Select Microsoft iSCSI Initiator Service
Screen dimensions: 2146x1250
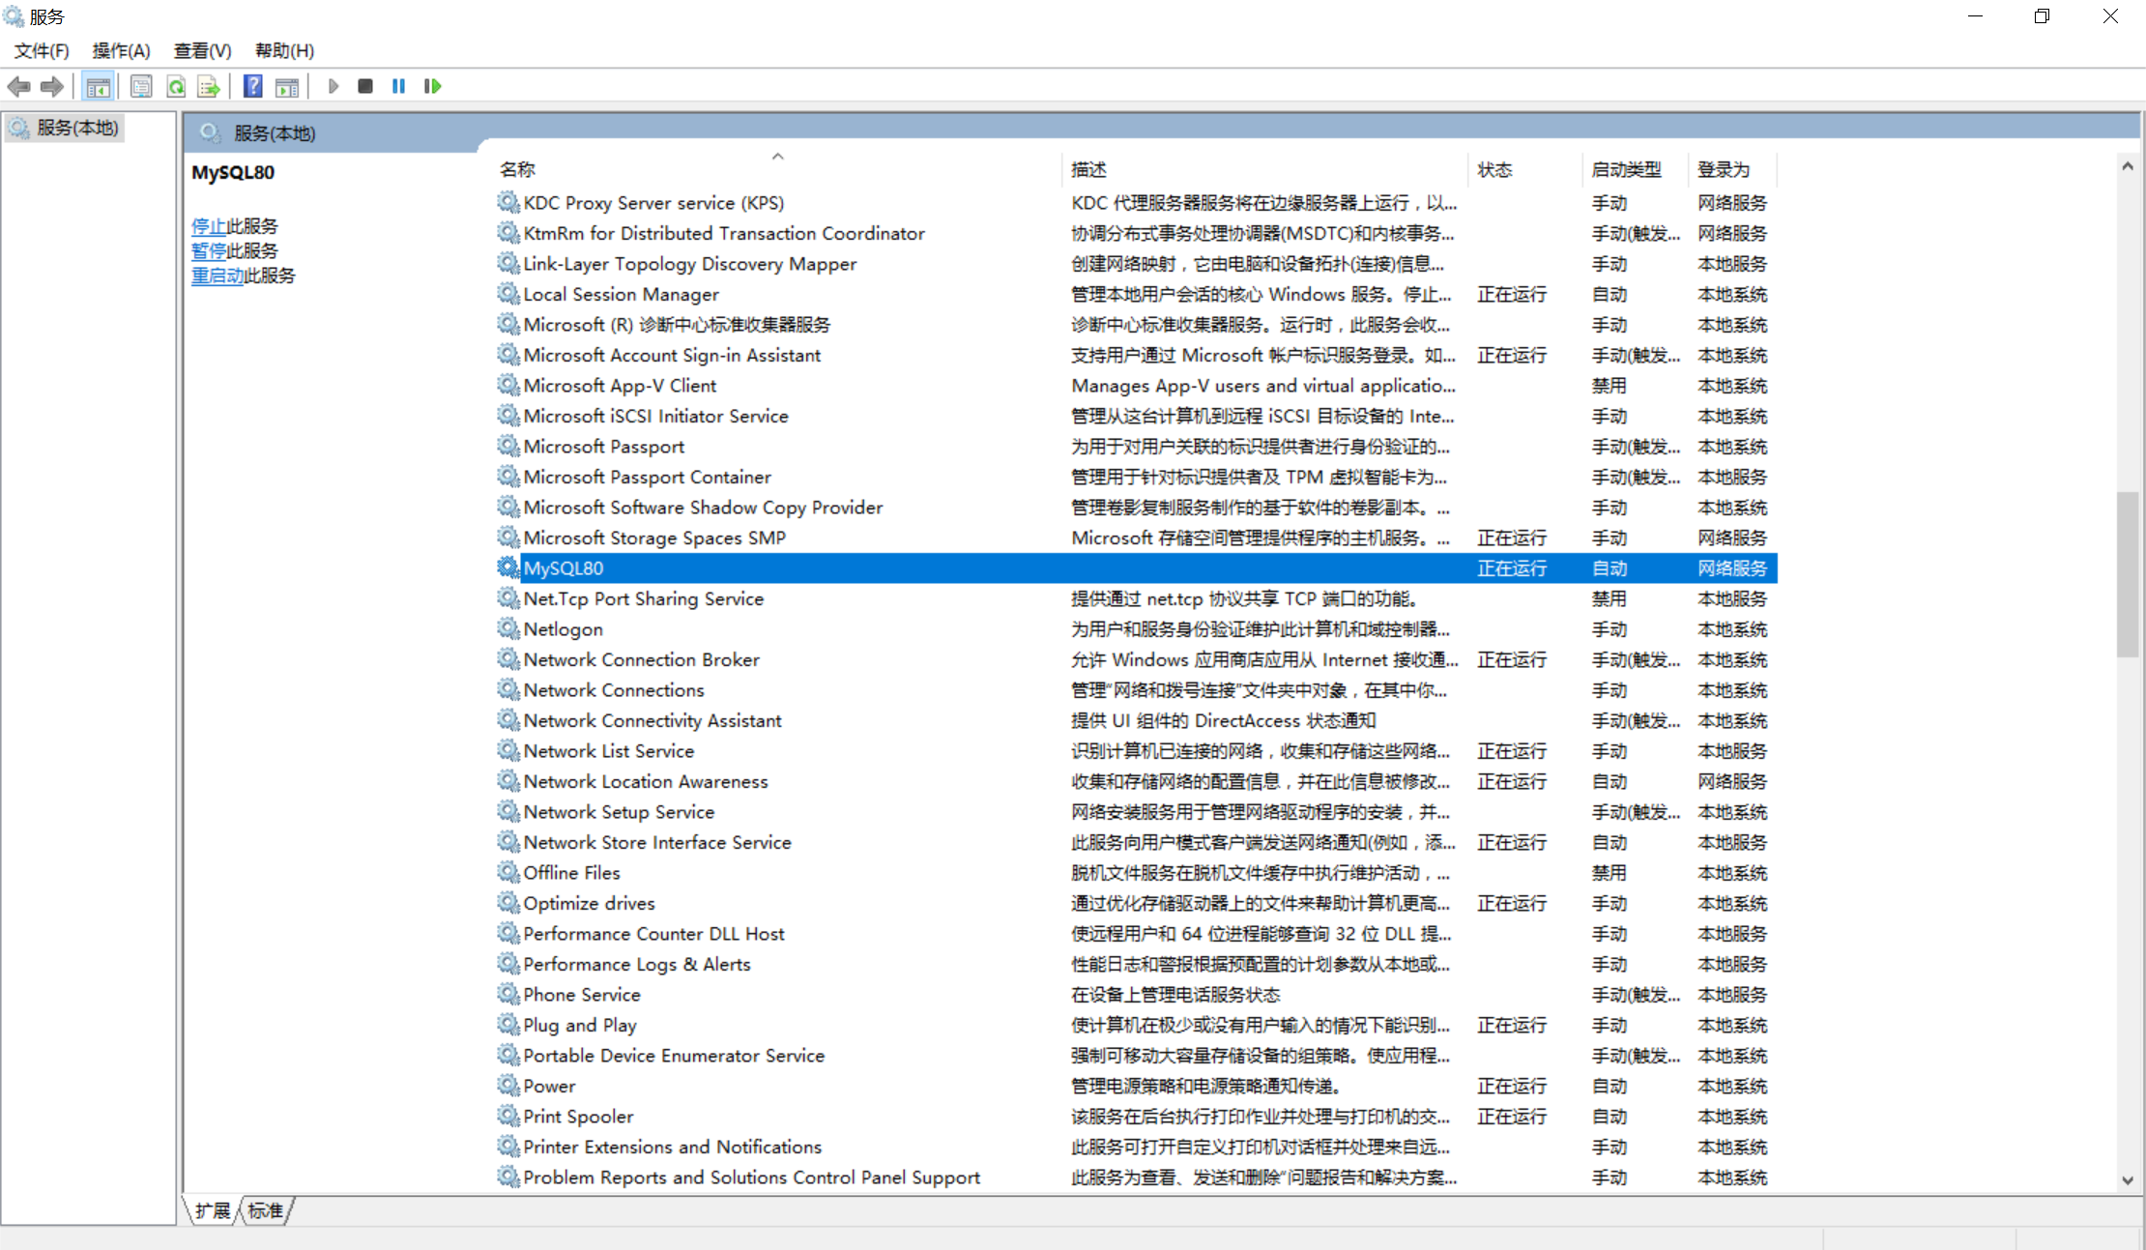pyautogui.click(x=1136, y=416)
